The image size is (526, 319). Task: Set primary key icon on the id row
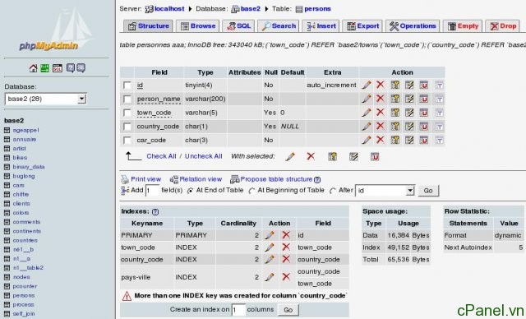click(395, 85)
